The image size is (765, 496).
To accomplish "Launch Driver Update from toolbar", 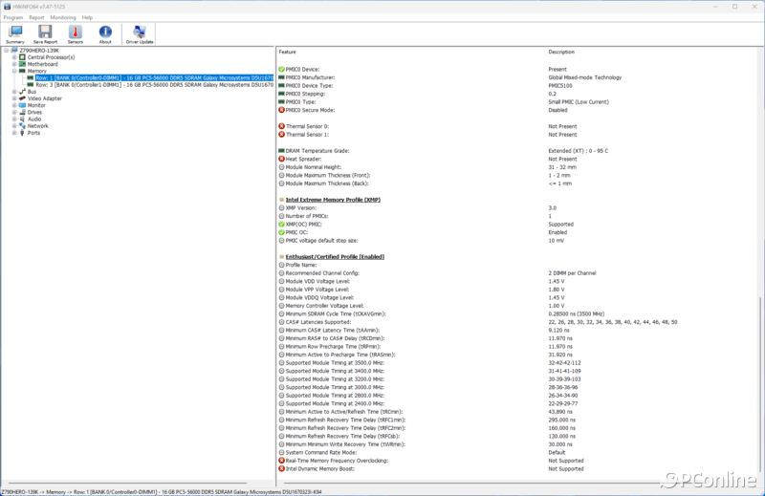I will (139, 34).
